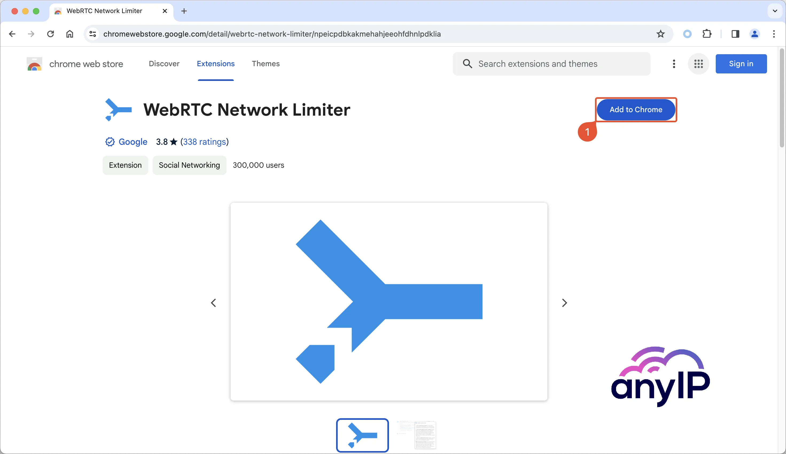Click the Add to Chrome button
Screen dimensions: 786x454
[636, 109]
